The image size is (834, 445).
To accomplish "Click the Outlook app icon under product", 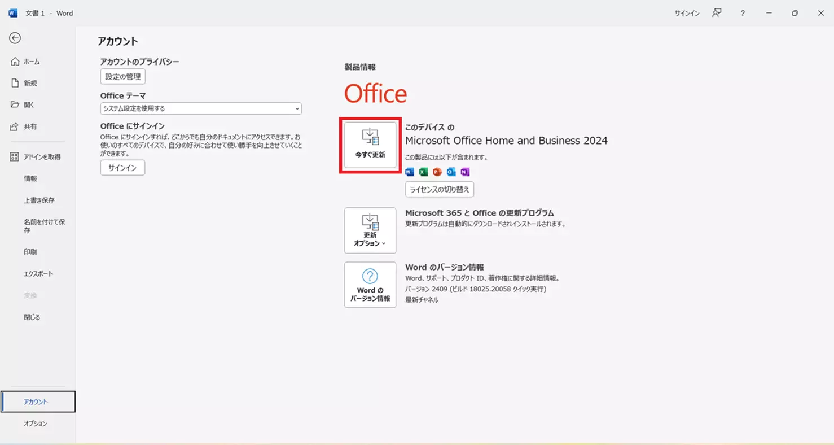I will 451,172.
